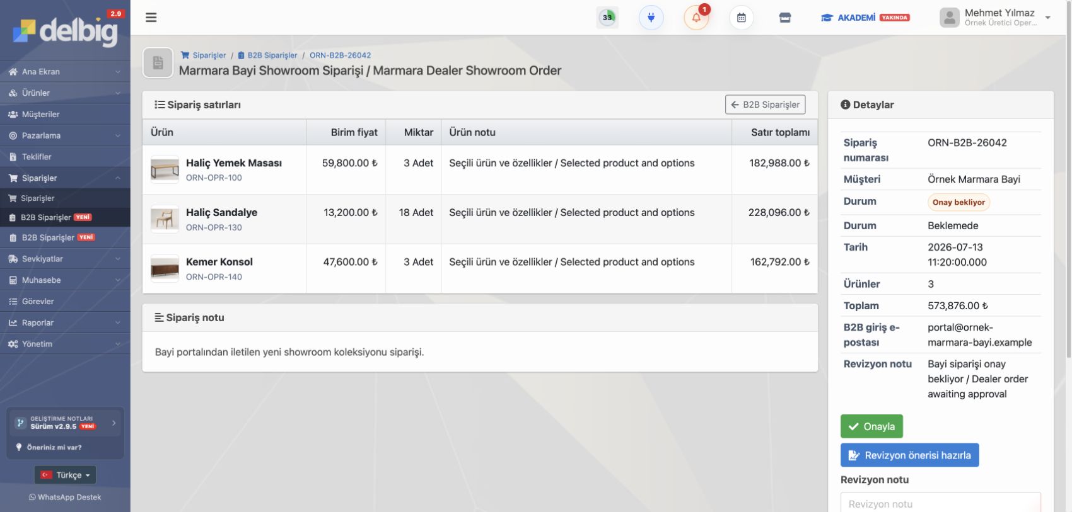This screenshot has width=1072, height=512.
Task: Click the document icon beside order title
Action: pos(158,63)
